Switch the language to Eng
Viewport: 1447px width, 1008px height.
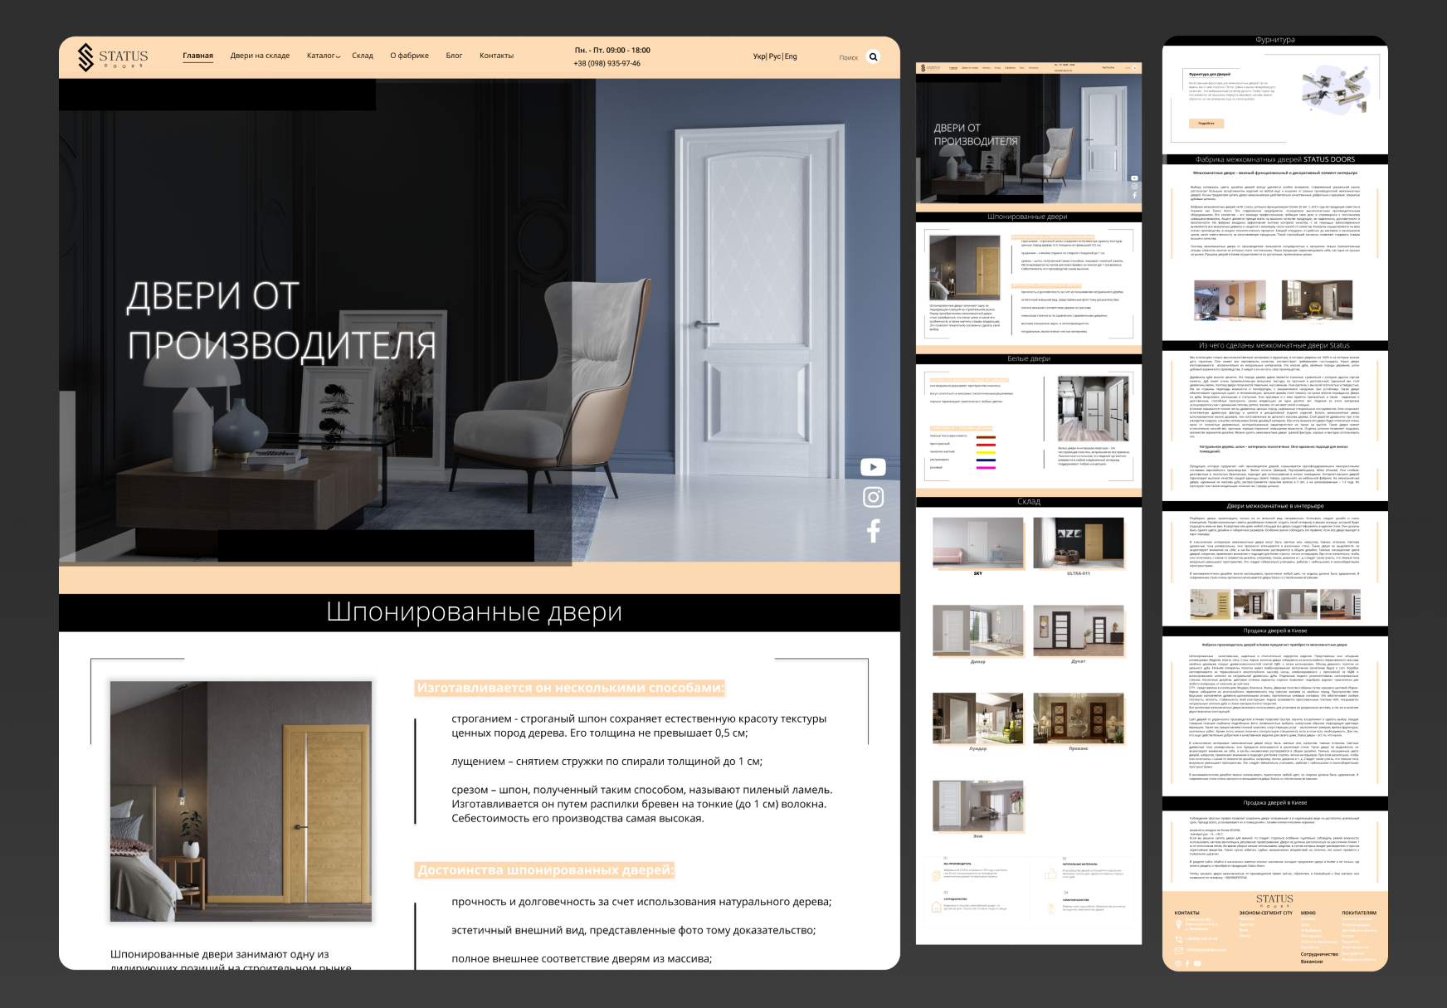click(791, 56)
